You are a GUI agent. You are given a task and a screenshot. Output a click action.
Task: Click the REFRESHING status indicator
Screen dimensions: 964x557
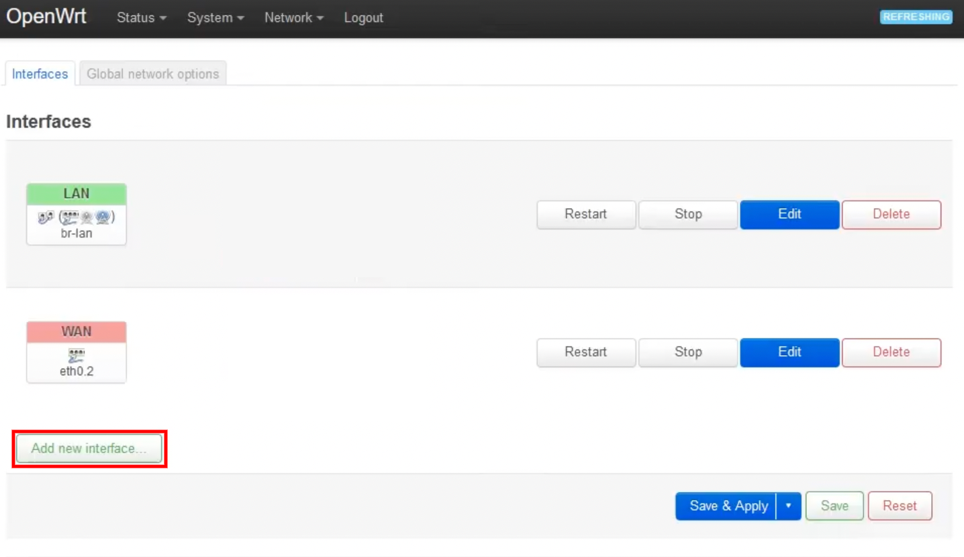click(916, 17)
